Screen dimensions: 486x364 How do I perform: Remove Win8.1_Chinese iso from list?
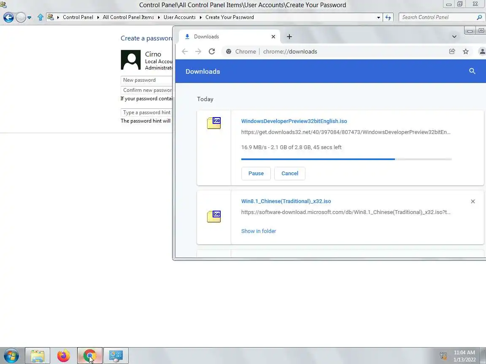472,201
